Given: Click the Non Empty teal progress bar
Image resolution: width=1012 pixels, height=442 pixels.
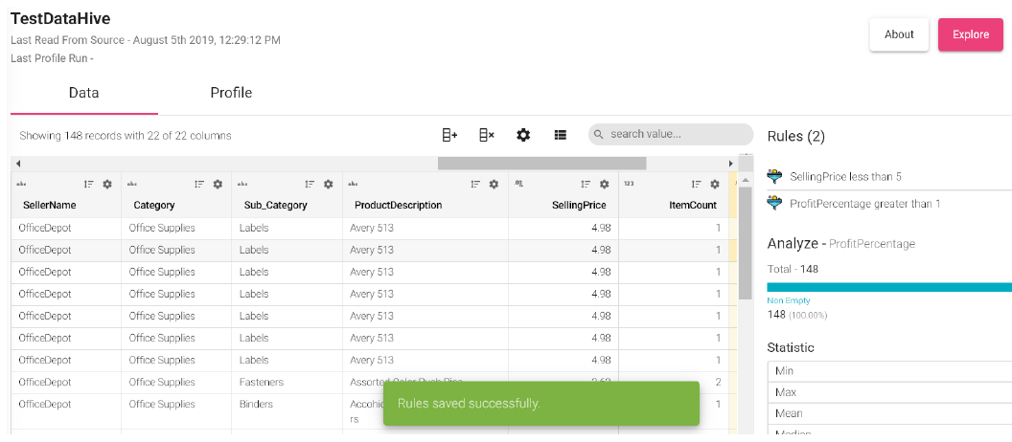Looking at the screenshot, I should (888, 287).
